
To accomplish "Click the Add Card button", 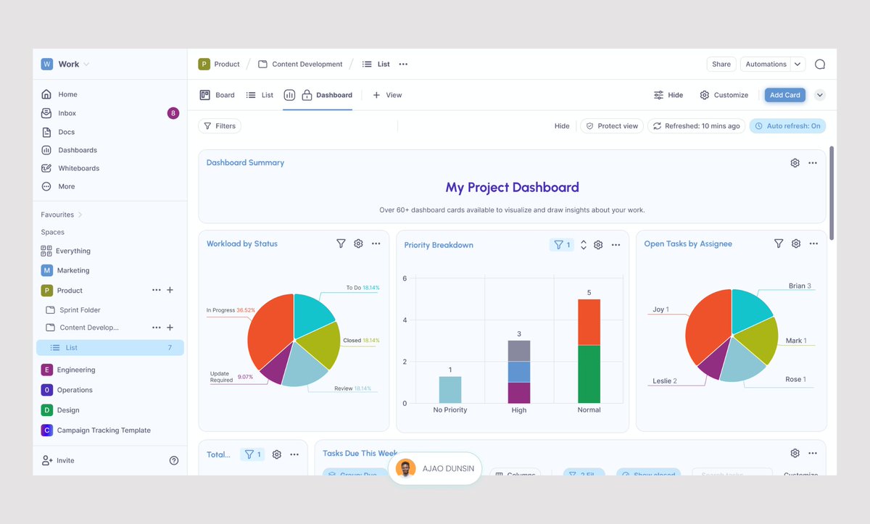I will [784, 95].
